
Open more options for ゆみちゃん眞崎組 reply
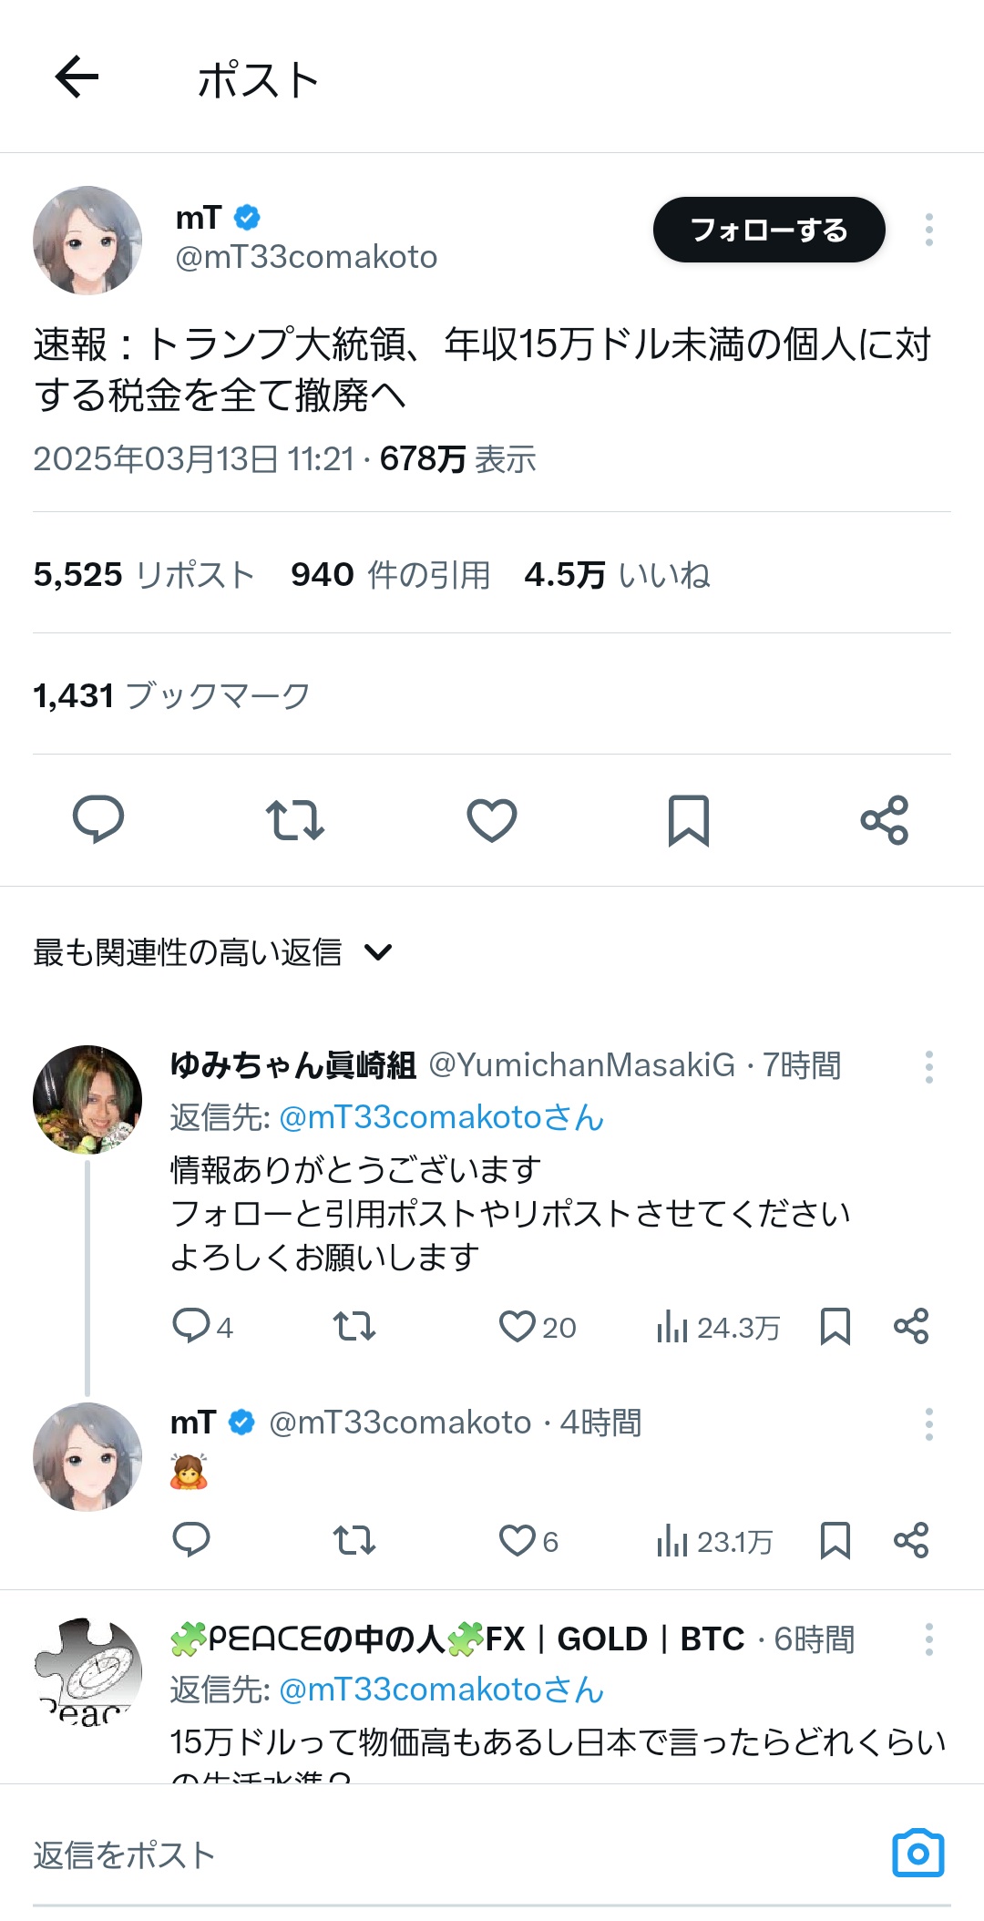(928, 1066)
